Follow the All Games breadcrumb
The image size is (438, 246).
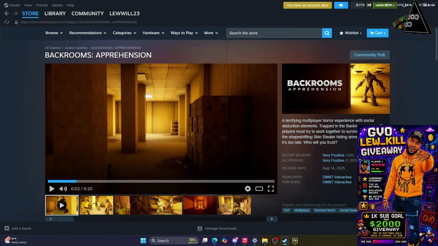click(x=53, y=48)
